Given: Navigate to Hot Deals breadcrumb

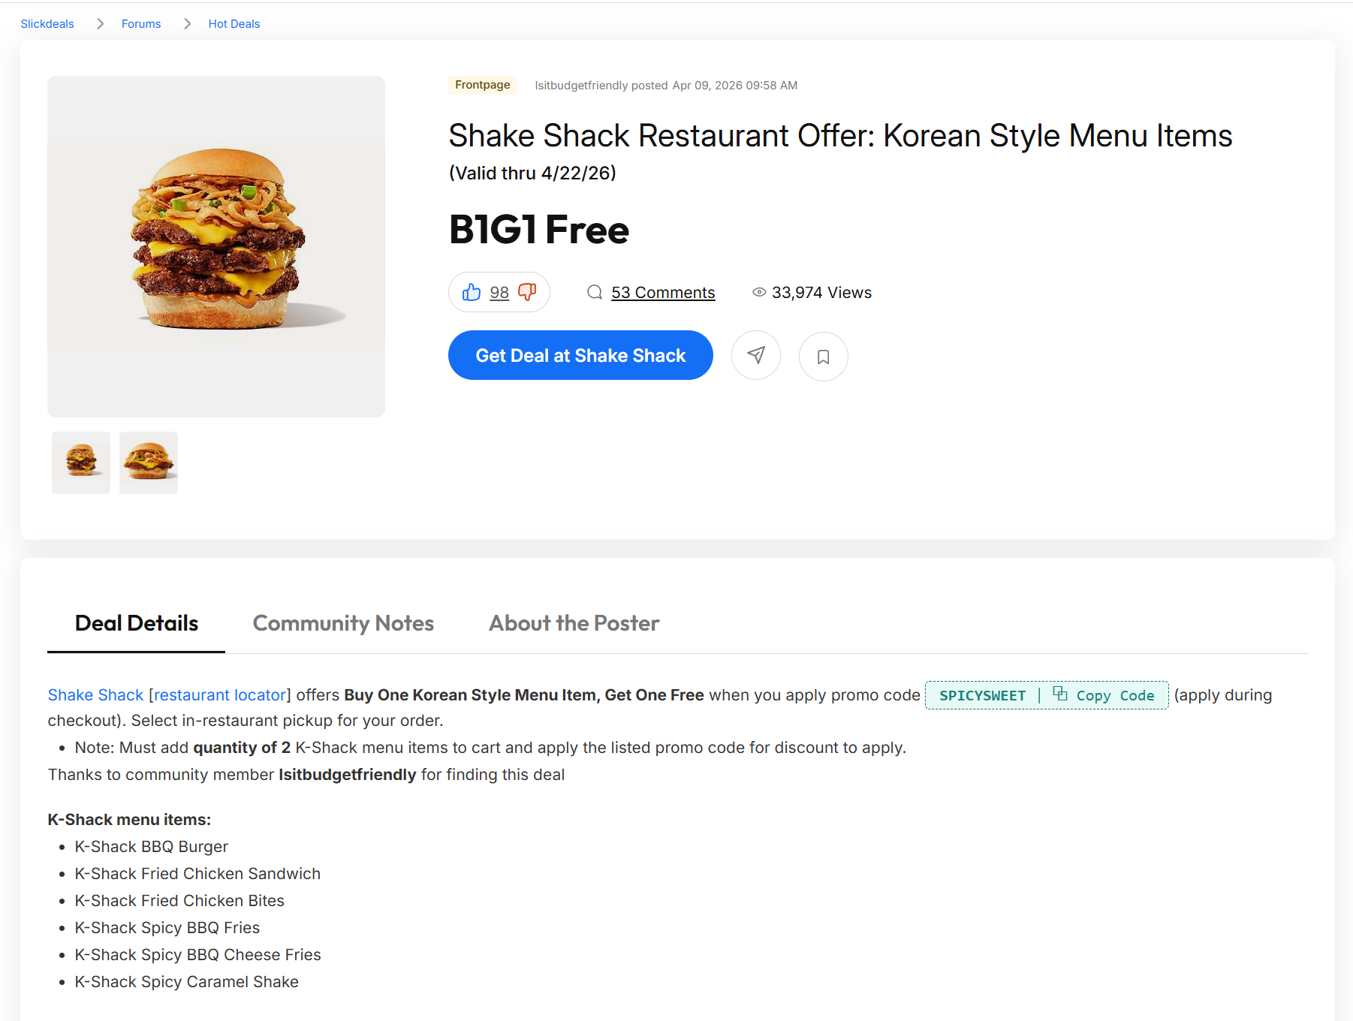Looking at the screenshot, I should tap(234, 24).
